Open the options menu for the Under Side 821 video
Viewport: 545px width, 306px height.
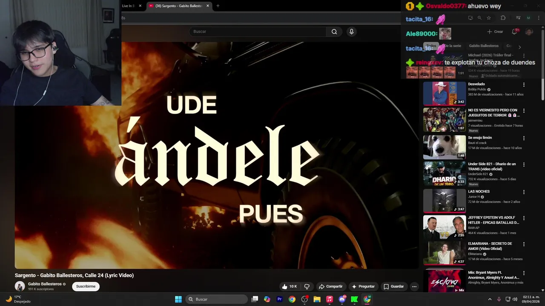tap(524, 164)
